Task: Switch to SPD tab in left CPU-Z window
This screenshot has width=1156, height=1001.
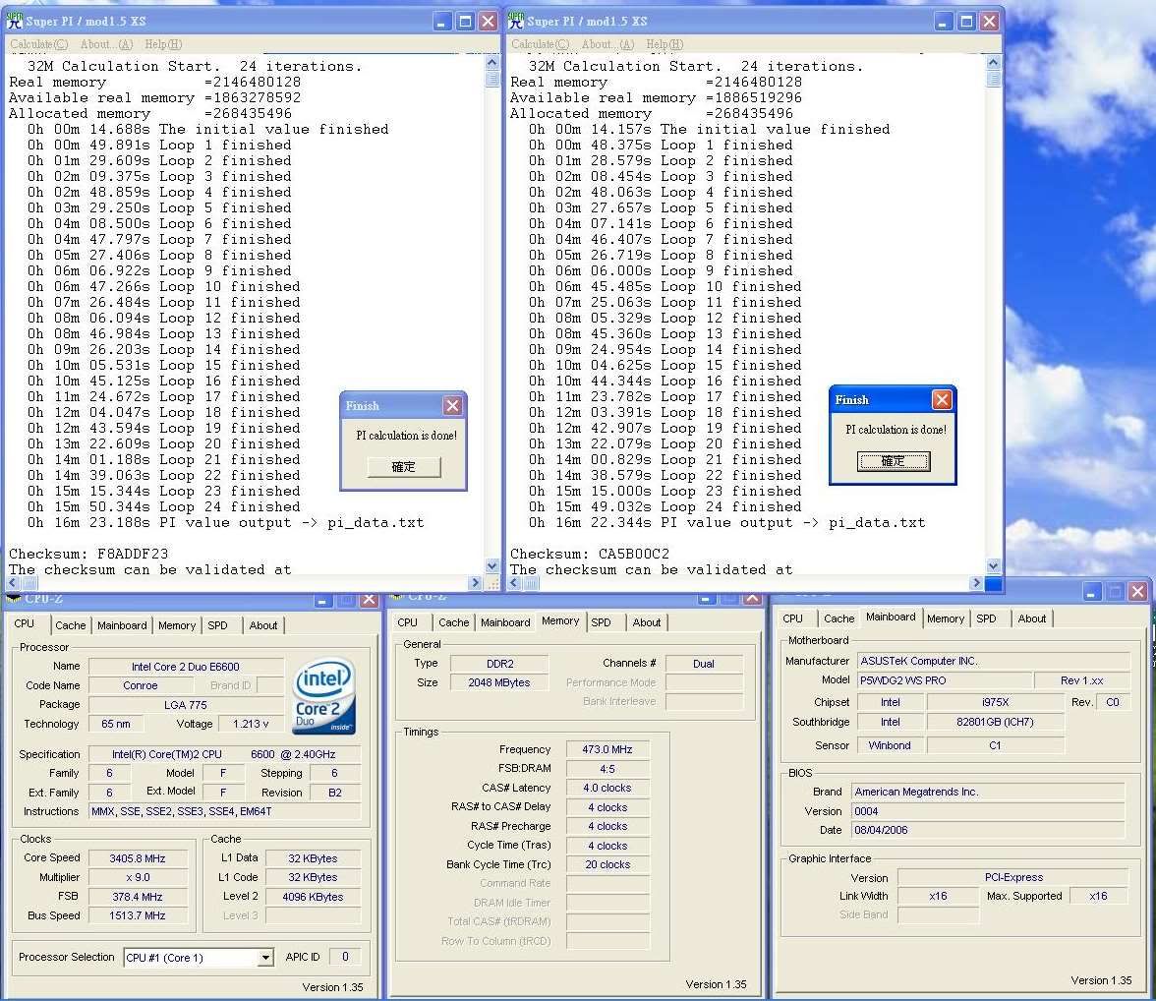Action: [x=217, y=625]
